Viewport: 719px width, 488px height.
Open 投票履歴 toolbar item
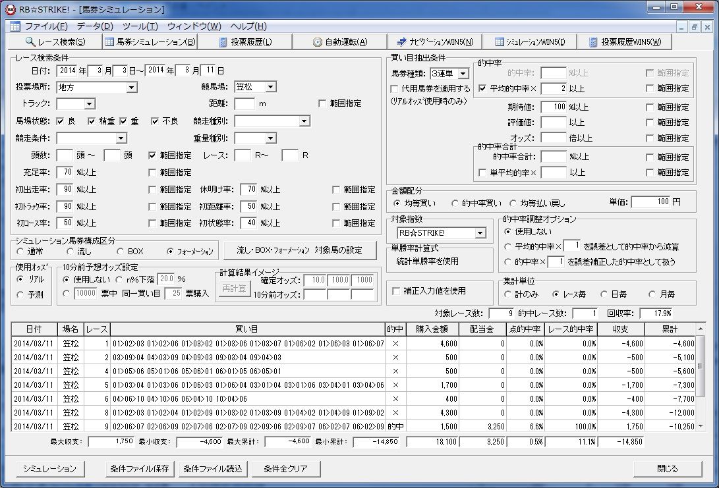coord(245,41)
